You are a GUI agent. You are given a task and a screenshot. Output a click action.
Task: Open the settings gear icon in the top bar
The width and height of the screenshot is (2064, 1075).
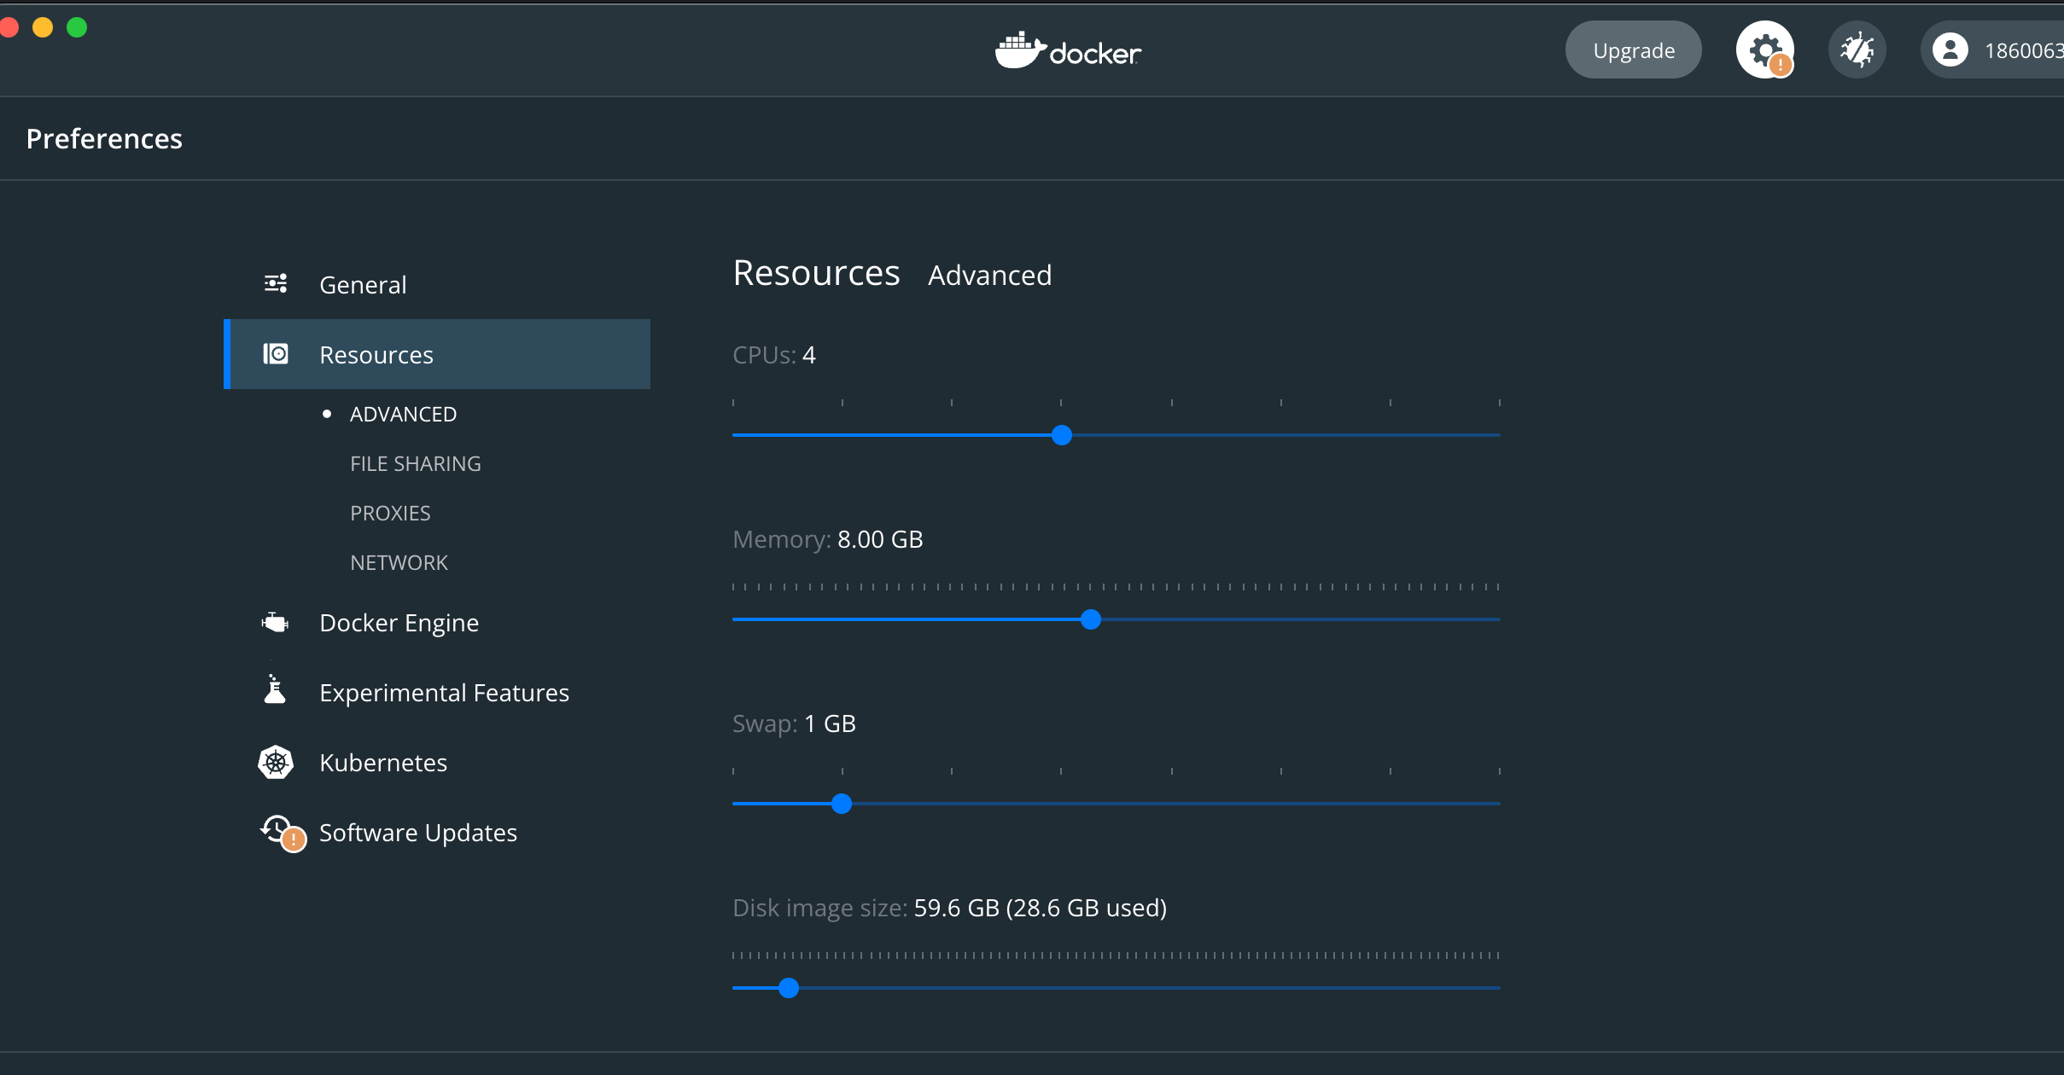click(x=1764, y=49)
